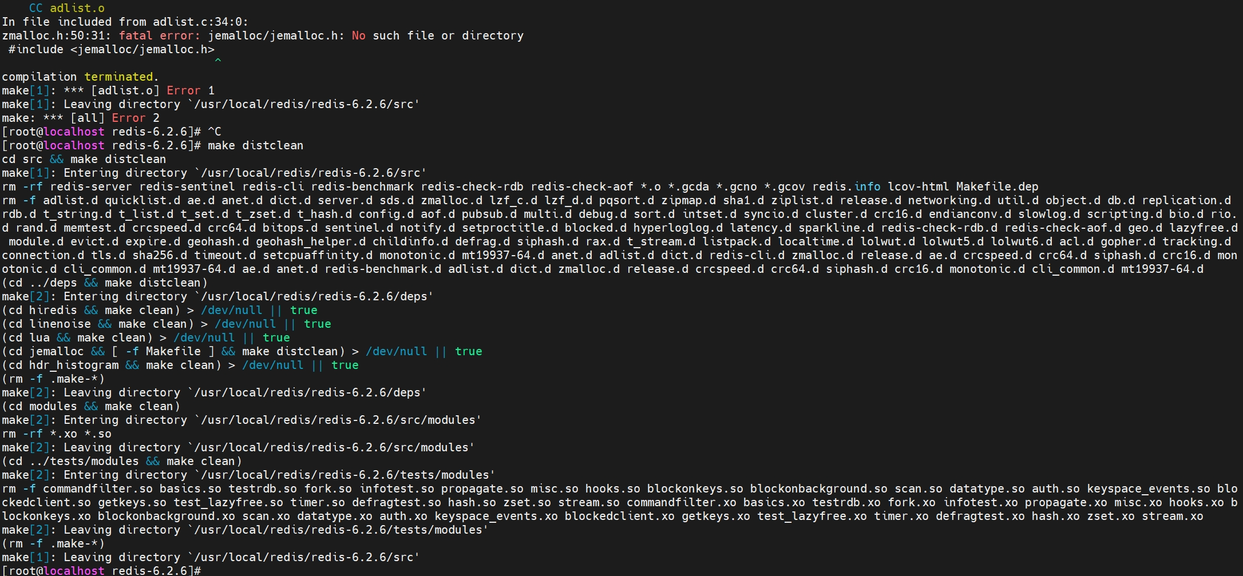Click 'rm -rf *.xo *.so' line
Screen dimensions: 1243x576
(x=57, y=434)
